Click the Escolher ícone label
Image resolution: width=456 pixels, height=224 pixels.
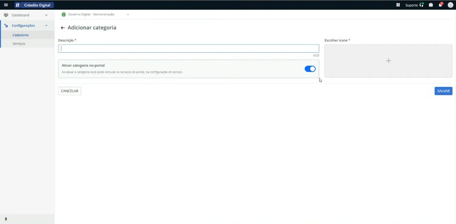coord(336,40)
